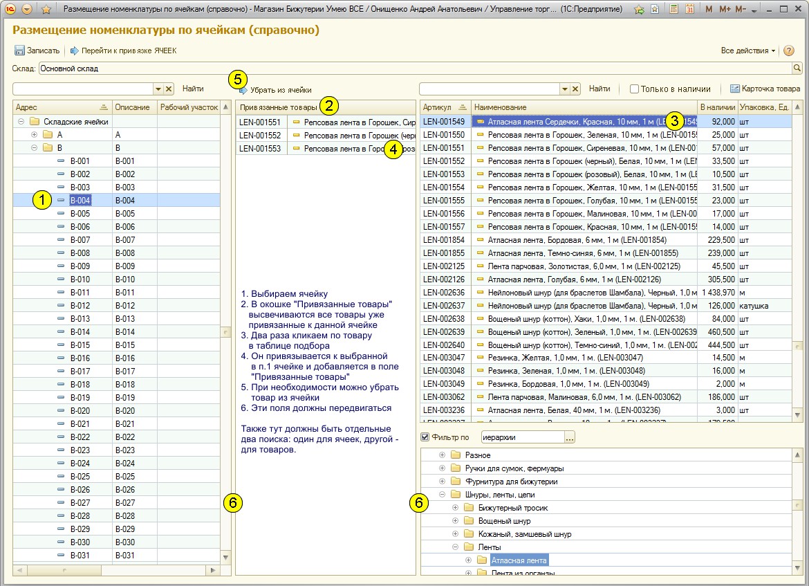Select cell B-010 in the tree
This screenshot has height=586, width=809.
(80, 280)
